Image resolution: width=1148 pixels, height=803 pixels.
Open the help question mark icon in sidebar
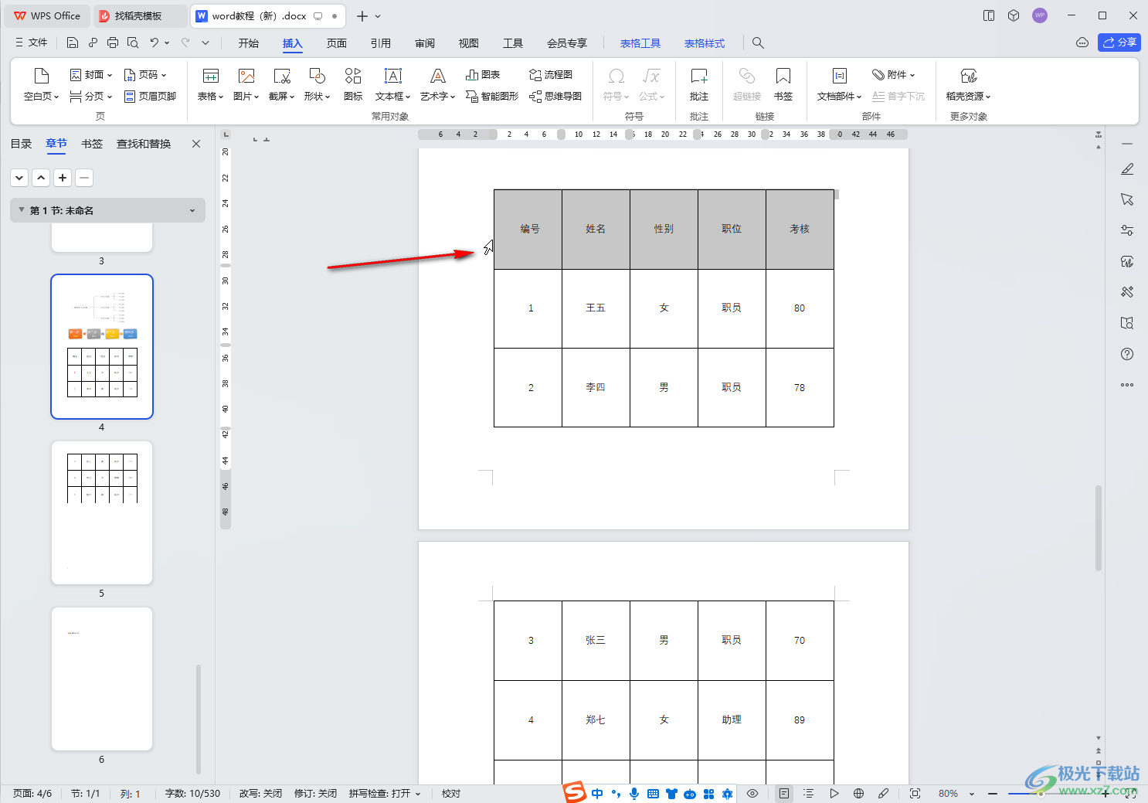click(1127, 354)
